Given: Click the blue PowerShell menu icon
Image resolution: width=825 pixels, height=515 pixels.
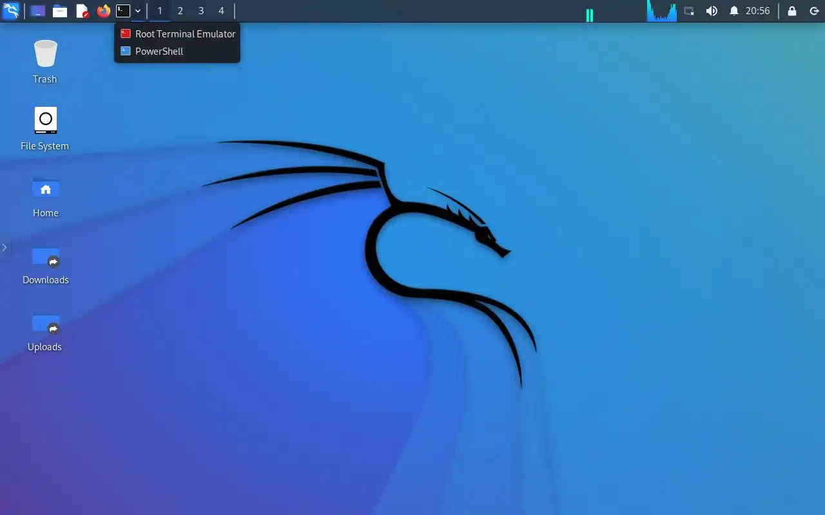Looking at the screenshot, I should (126, 51).
